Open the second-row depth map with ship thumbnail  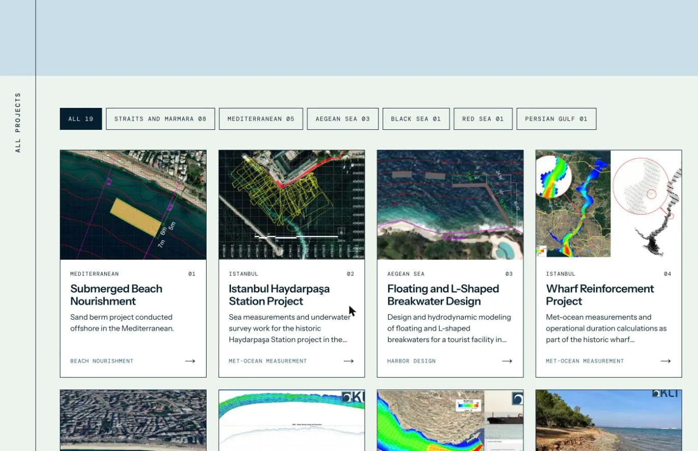[x=450, y=420]
